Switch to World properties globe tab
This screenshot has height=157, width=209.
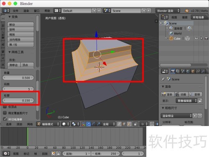[x=188, y=71]
